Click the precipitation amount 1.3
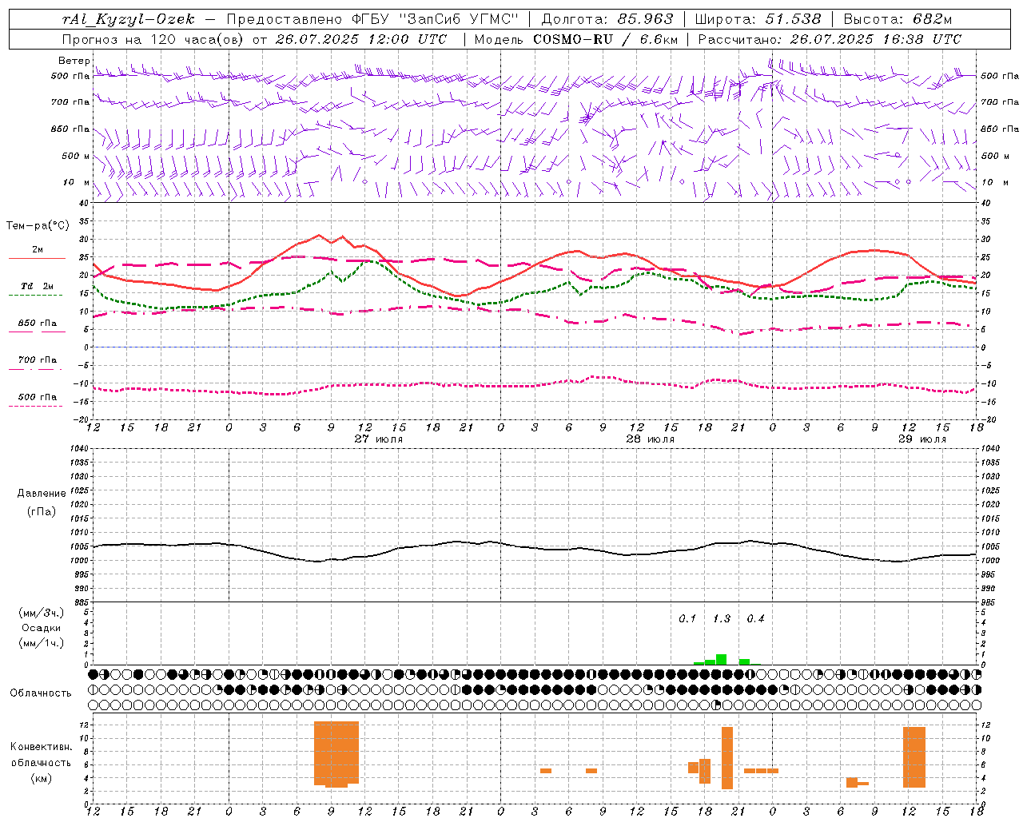 tap(722, 618)
